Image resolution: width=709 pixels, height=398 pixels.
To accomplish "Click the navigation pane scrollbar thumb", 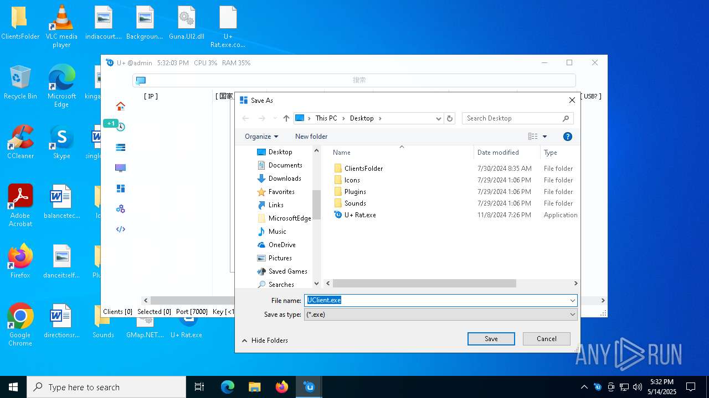I will (317, 205).
